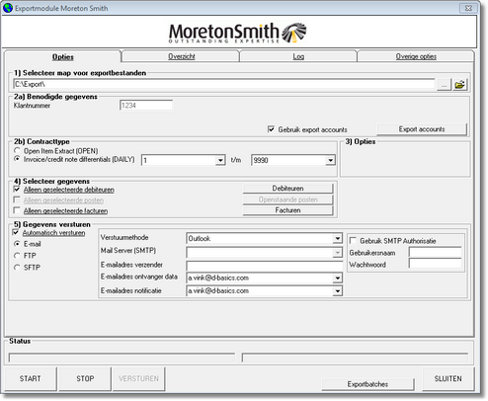Image resolution: width=488 pixels, height=401 pixels.
Task: Click the START button
Action: coord(31,378)
